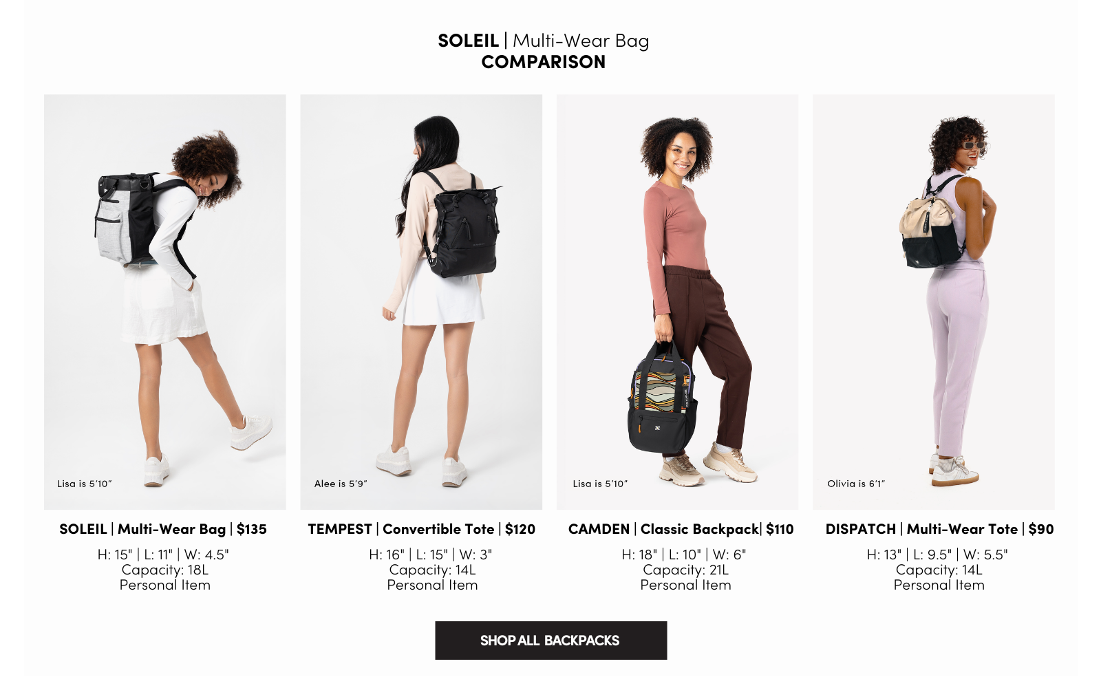
Task: Select the CAMDEN Classic Backpack $110 title
Action: [x=681, y=529]
